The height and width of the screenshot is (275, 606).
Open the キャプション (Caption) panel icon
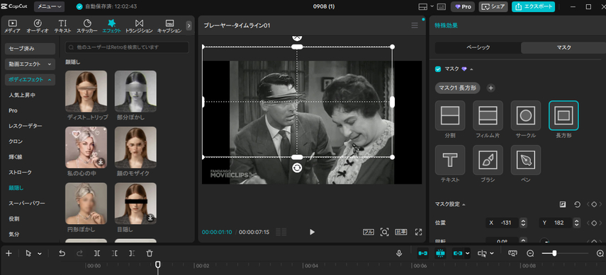(169, 26)
